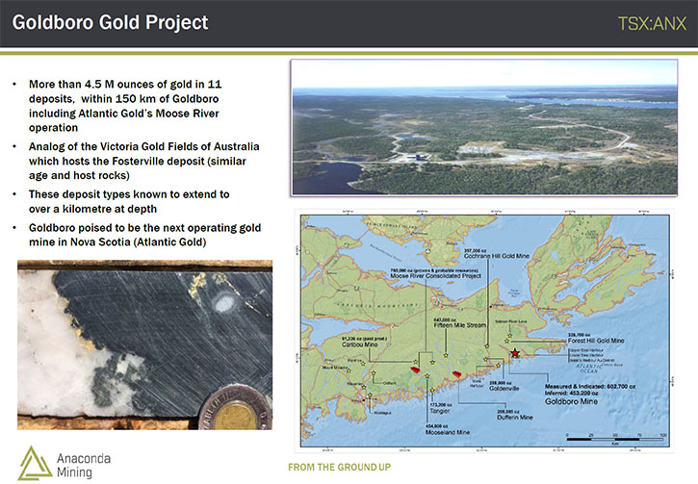Click the 'Mooseland Mine' map label
This screenshot has width=698, height=484.
(x=448, y=432)
